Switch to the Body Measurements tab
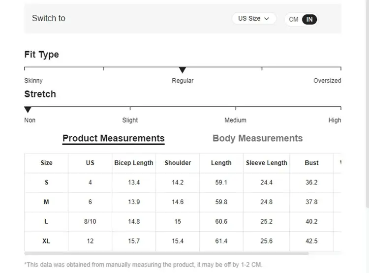 (x=257, y=138)
